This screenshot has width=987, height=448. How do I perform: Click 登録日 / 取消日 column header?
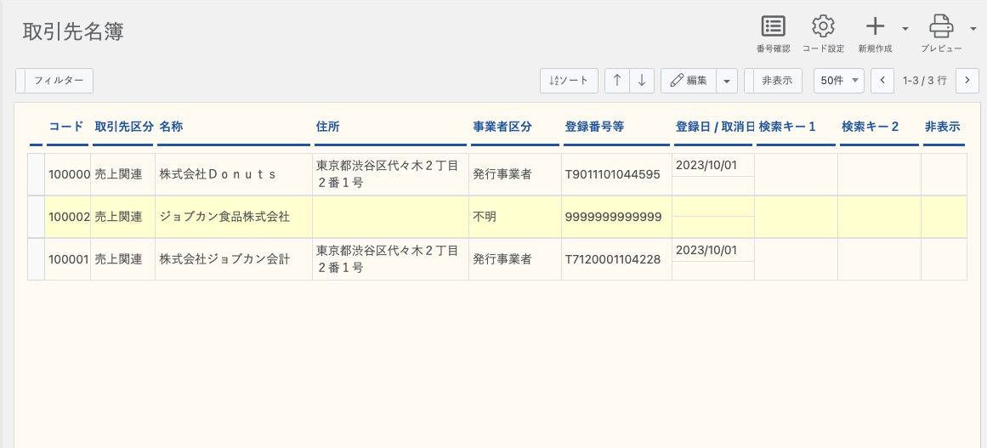(714, 127)
